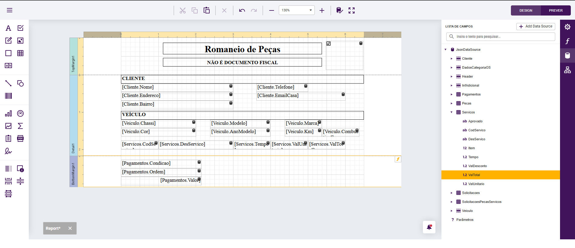Image resolution: width=575 pixels, height=248 pixels.
Task: Open the Expressions panel in right sidebar
Action: click(x=567, y=41)
